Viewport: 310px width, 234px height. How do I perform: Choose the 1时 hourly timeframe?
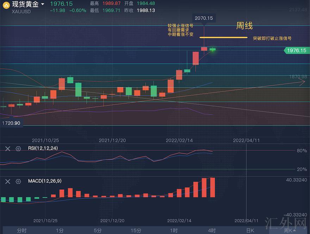coord(174,230)
